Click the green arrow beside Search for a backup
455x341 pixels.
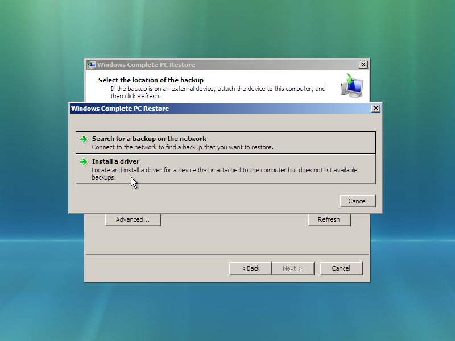84,139
